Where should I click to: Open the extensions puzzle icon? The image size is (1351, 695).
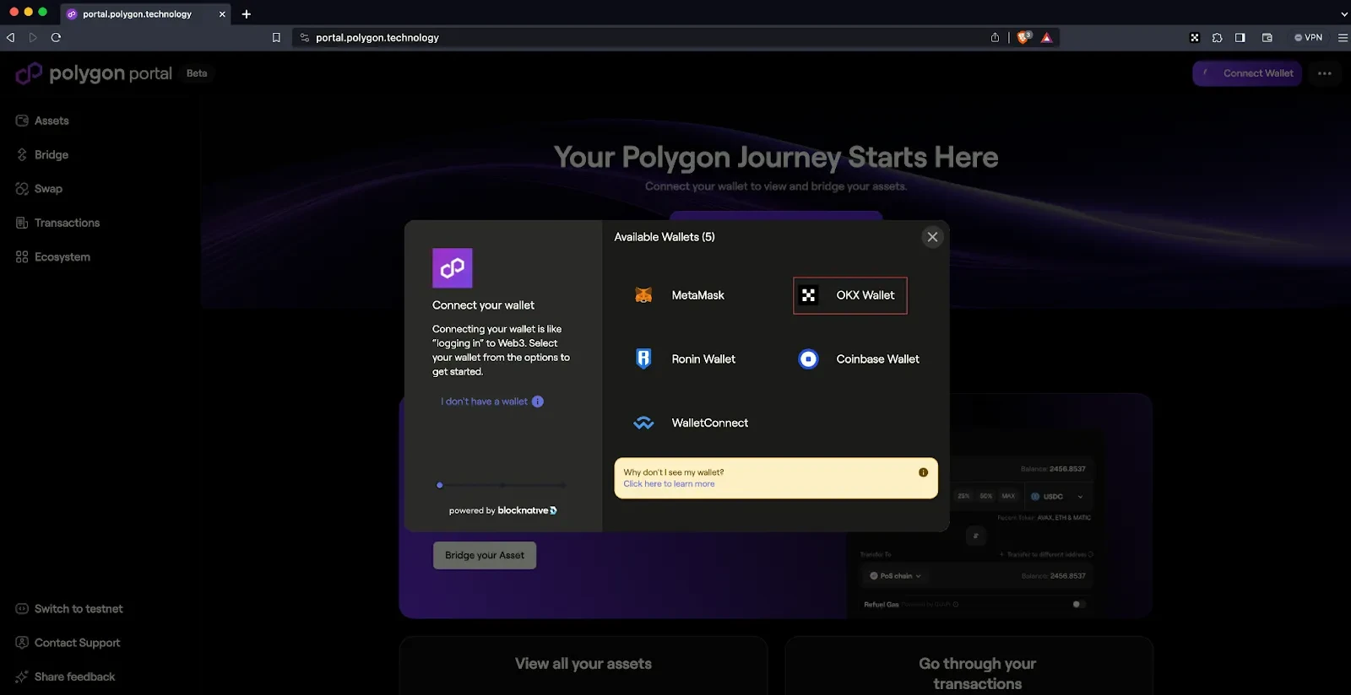click(x=1217, y=37)
